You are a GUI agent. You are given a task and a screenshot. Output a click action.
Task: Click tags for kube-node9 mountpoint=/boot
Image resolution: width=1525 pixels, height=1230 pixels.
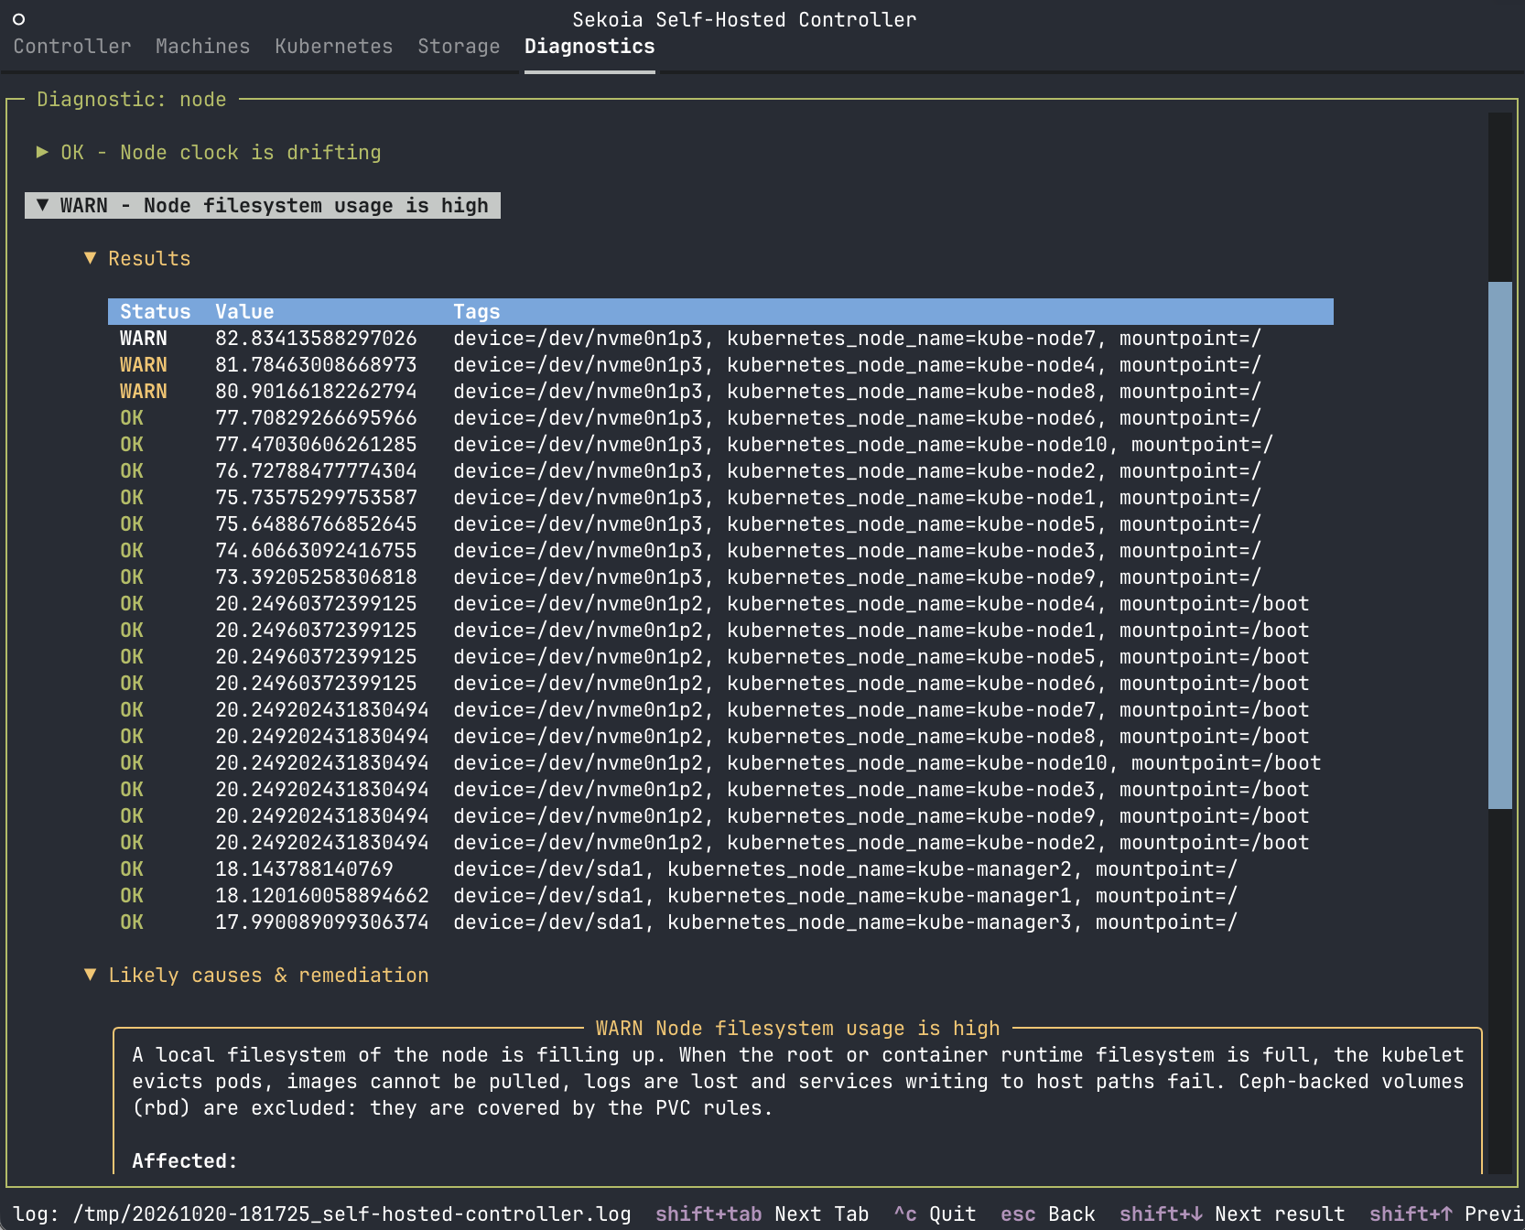click(881, 816)
